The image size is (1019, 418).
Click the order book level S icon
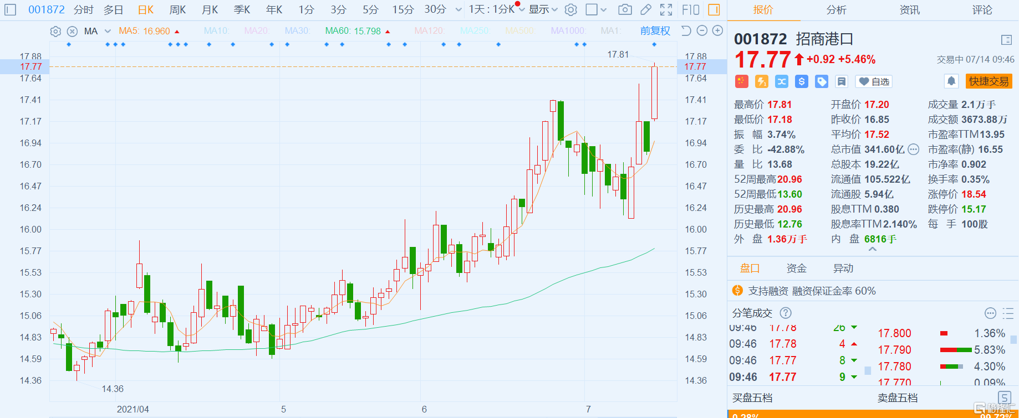[1004, 398]
